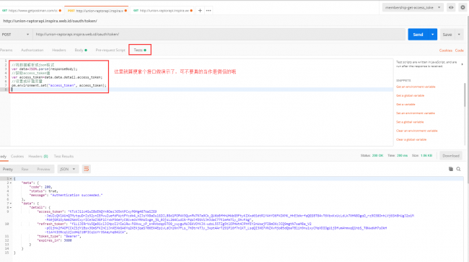Switch to response Headers tab
This screenshot has width=469, height=262.
click(38, 157)
